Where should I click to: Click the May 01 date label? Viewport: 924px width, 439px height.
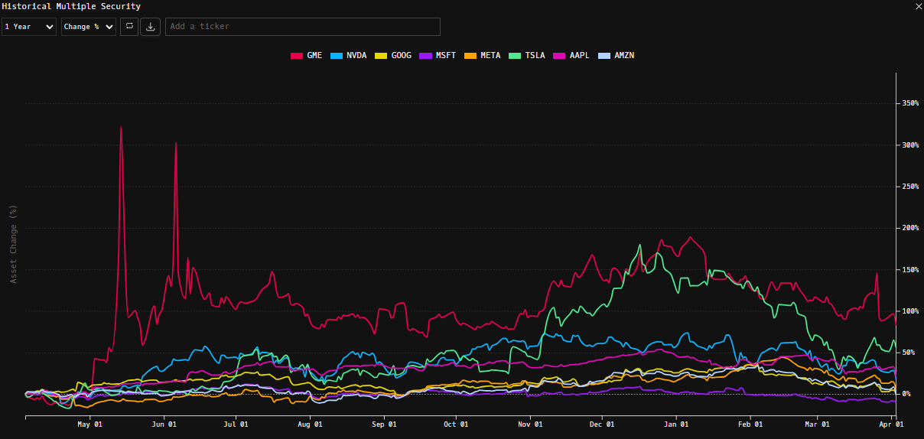89,424
